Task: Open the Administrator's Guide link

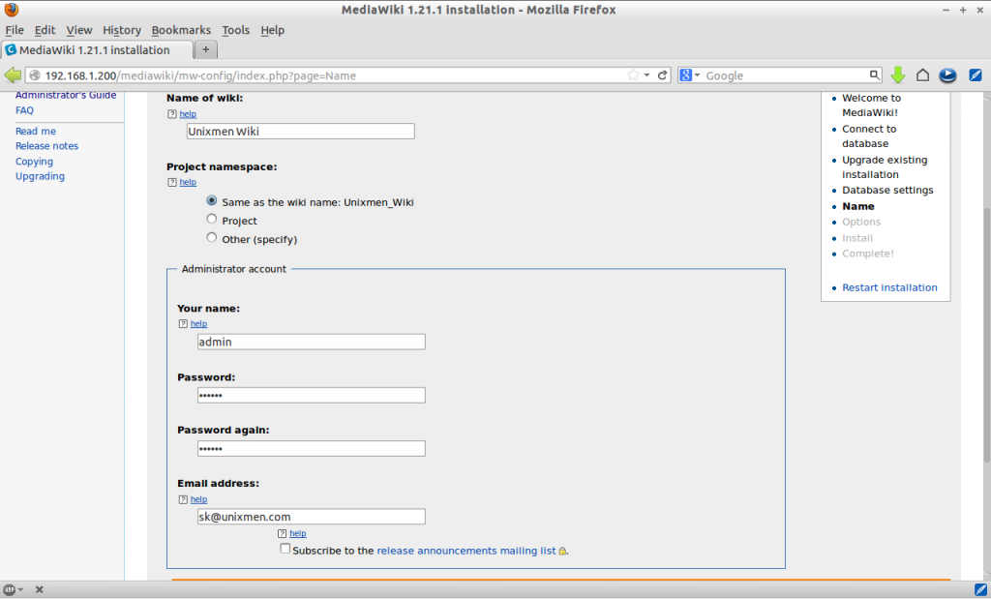Action: tap(66, 95)
